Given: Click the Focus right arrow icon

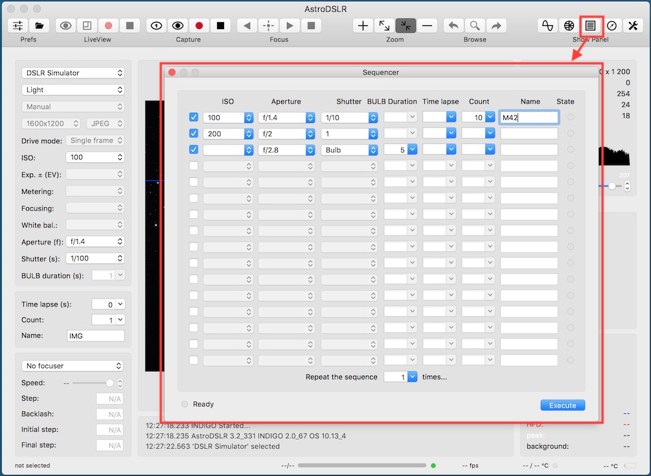Looking at the screenshot, I should point(290,26).
